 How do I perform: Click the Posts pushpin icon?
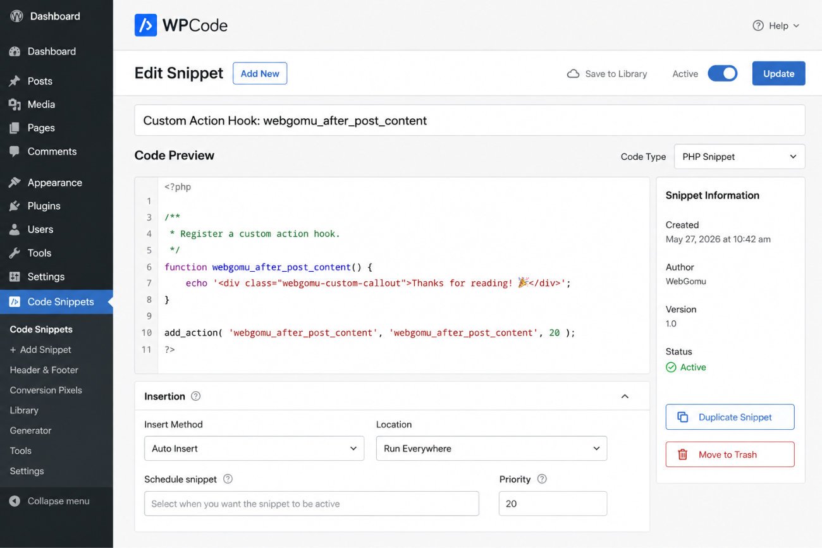15,81
